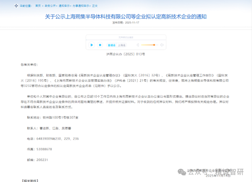This screenshot has height=182, width=252.
Task: Click 正文 in the breadcrumb
Action: (x=95, y=6)
